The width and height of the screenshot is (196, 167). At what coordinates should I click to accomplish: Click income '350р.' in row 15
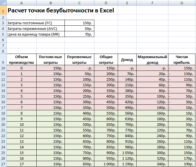[127, 96]
